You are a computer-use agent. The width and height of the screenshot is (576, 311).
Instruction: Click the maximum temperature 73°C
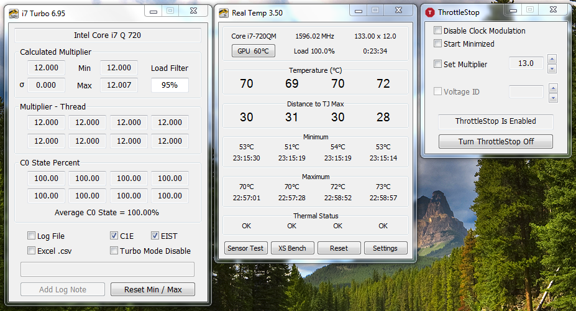pos(383,187)
